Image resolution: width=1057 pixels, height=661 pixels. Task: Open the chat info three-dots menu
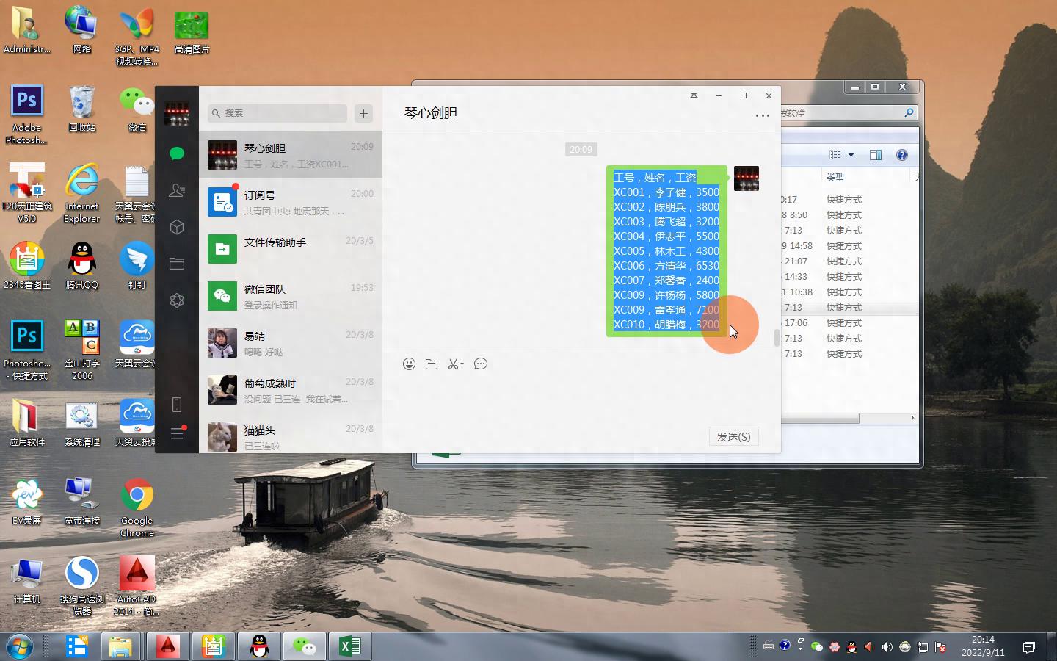coord(762,115)
